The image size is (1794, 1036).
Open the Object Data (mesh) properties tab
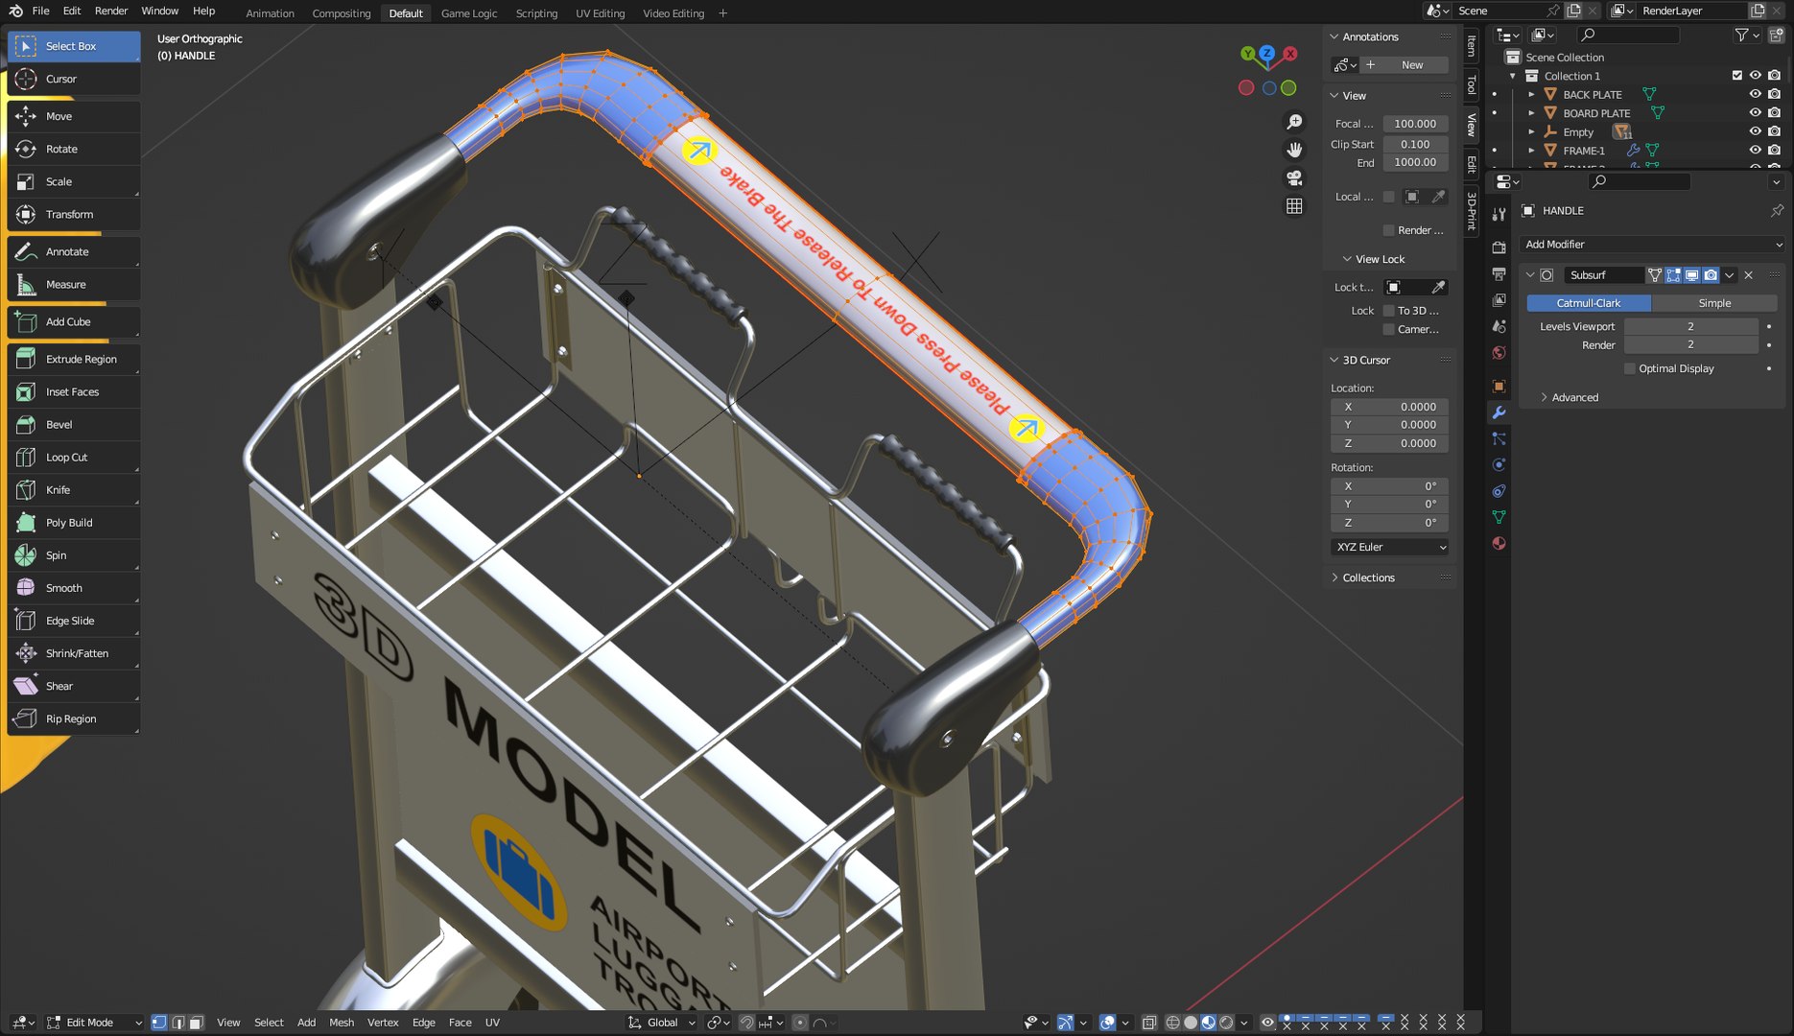[x=1499, y=517]
